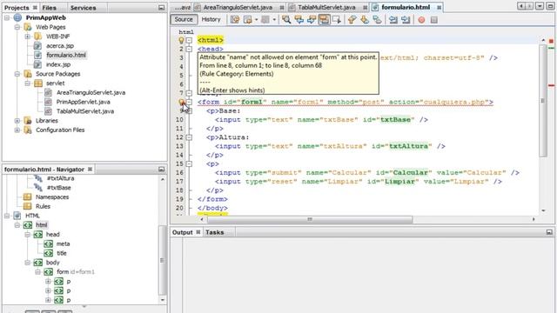Start Macro Recording with red circle icon
Screen dimensions: 557x313
(421, 20)
